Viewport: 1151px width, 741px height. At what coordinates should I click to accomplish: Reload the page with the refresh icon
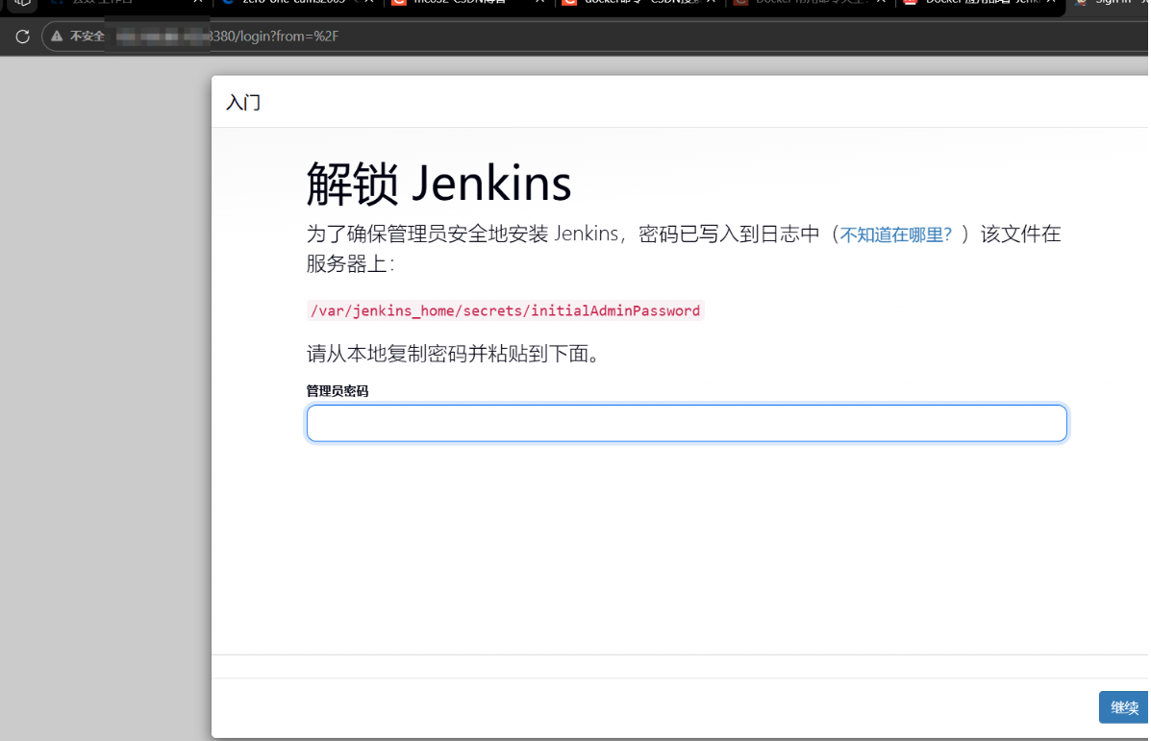[x=23, y=36]
